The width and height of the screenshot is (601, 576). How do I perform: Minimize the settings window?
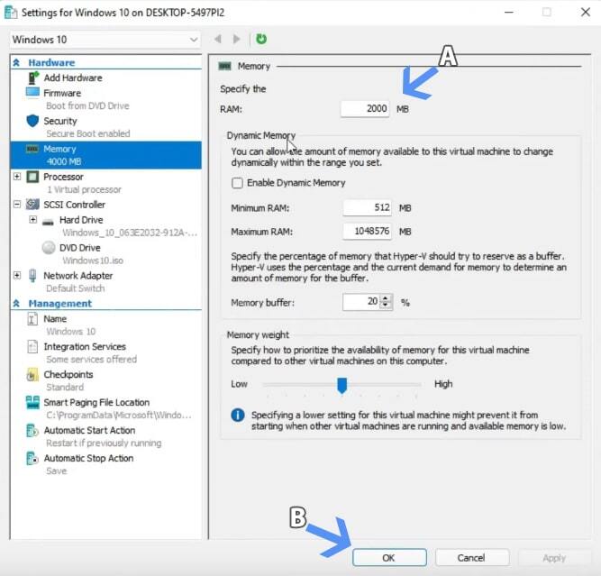coord(508,13)
